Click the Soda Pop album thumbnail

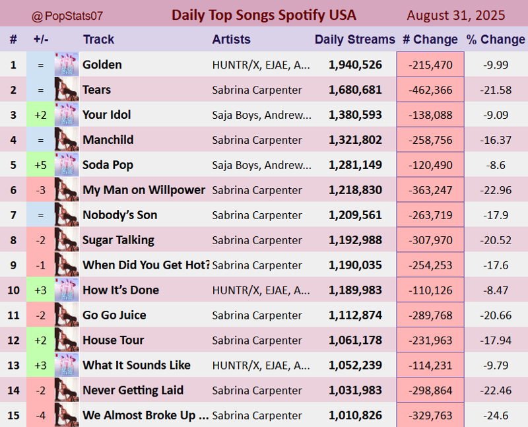click(67, 165)
